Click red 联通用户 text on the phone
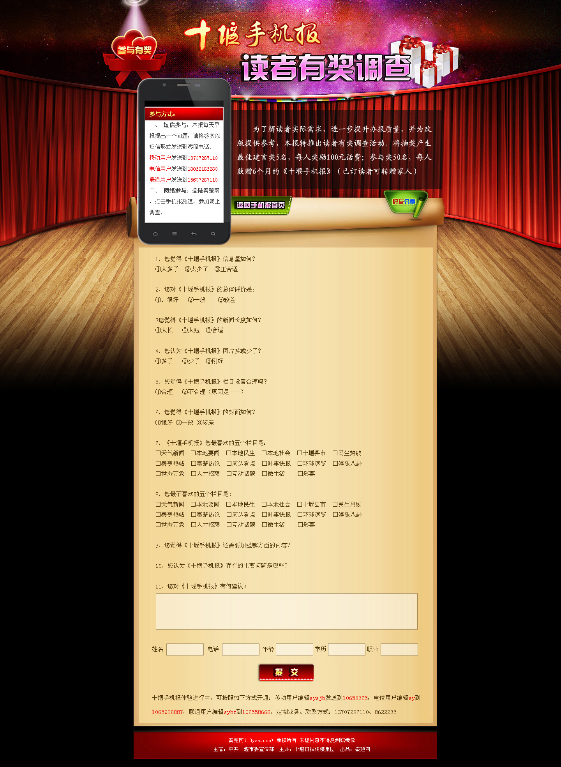The height and width of the screenshot is (767, 561). pyautogui.click(x=160, y=180)
